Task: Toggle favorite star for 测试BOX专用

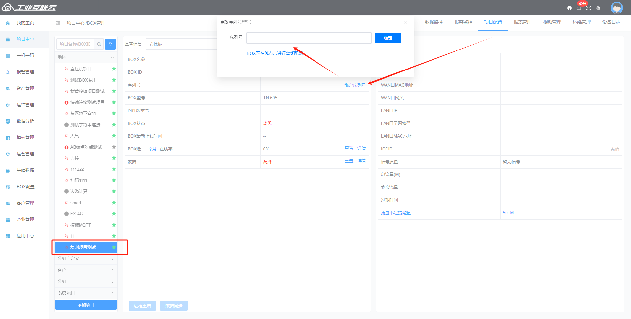Action: point(114,80)
